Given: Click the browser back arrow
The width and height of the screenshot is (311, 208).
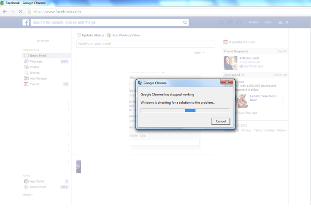Looking at the screenshot, I should pos(5,11).
